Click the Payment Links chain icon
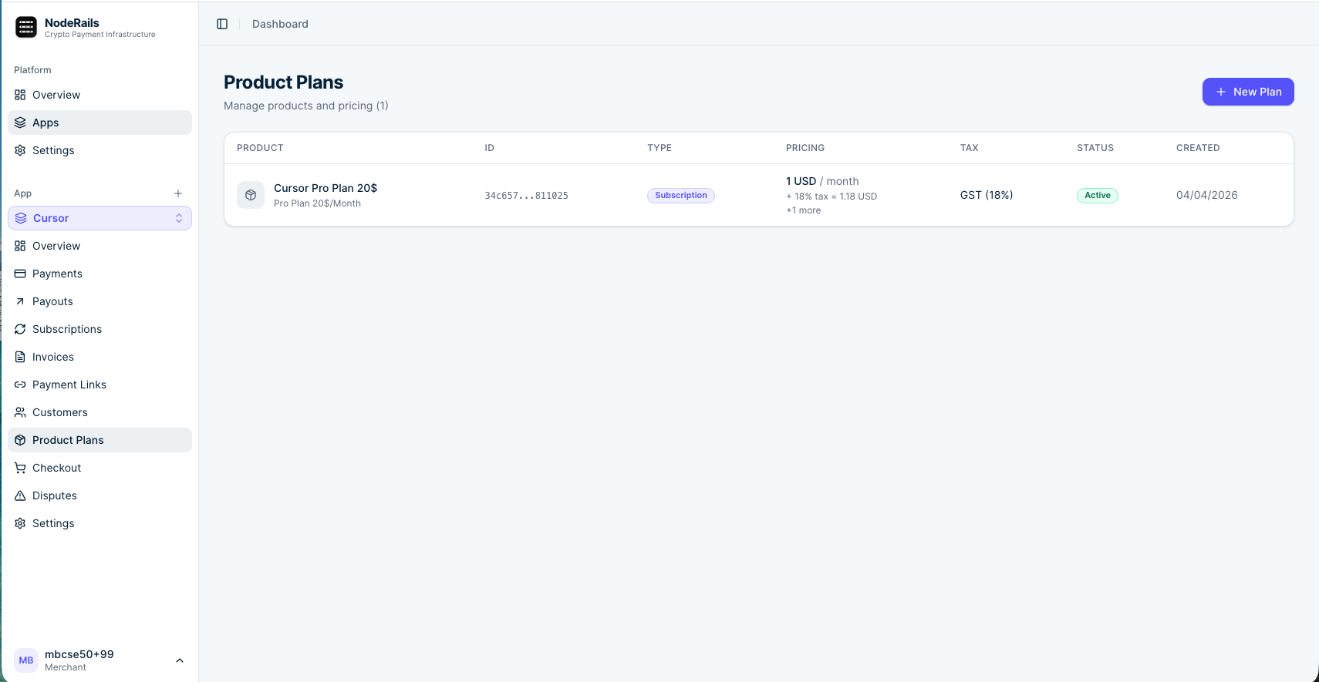1319x682 pixels. [x=20, y=385]
